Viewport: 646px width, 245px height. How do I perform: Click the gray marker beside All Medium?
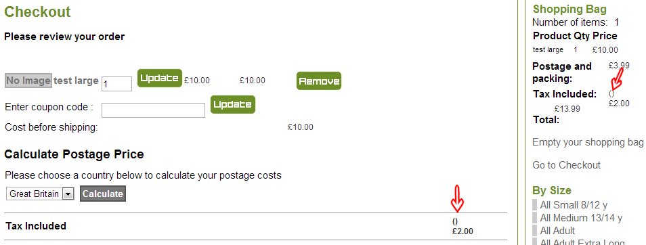(x=535, y=218)
